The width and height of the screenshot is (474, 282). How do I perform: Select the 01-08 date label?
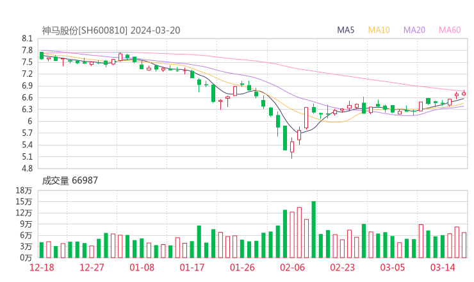pyautogui.click(x=142, y=267)
